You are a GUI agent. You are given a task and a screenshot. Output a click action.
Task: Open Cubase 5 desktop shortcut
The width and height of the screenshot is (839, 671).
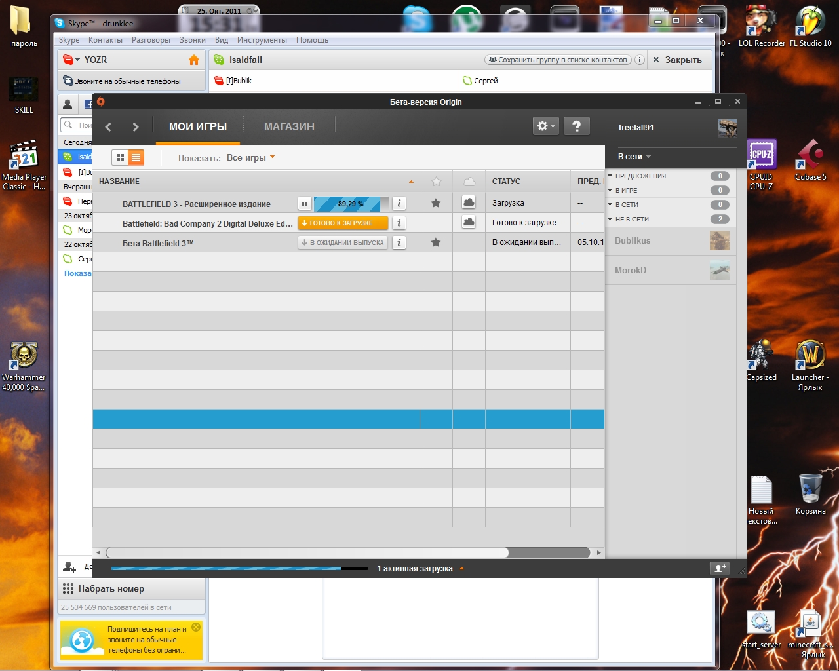click(x=811, y=161)
